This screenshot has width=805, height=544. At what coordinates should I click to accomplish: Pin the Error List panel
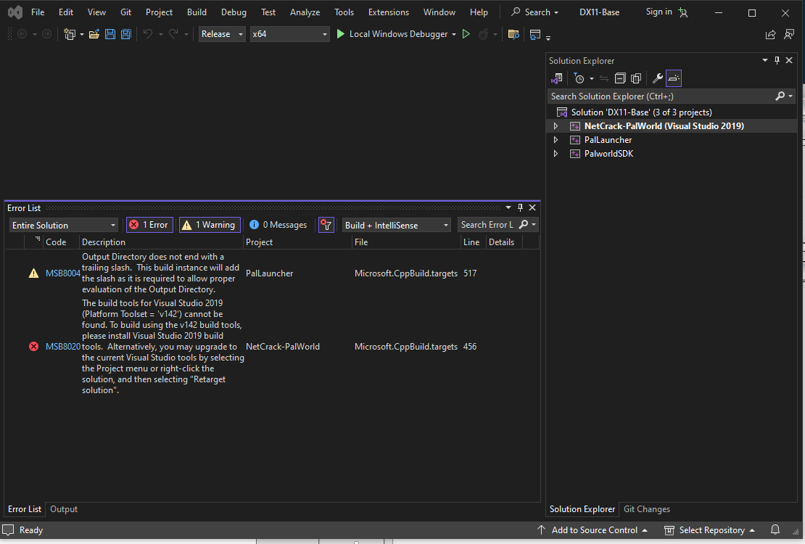point(520,207)
